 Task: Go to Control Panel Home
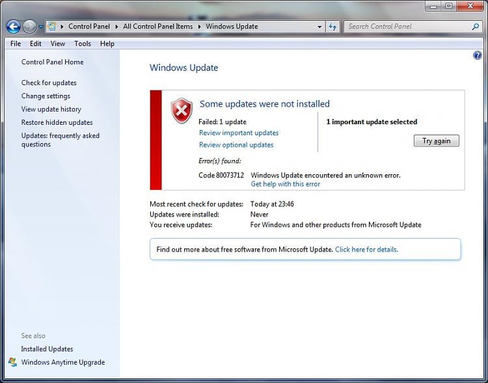click(x=52, y=62)
